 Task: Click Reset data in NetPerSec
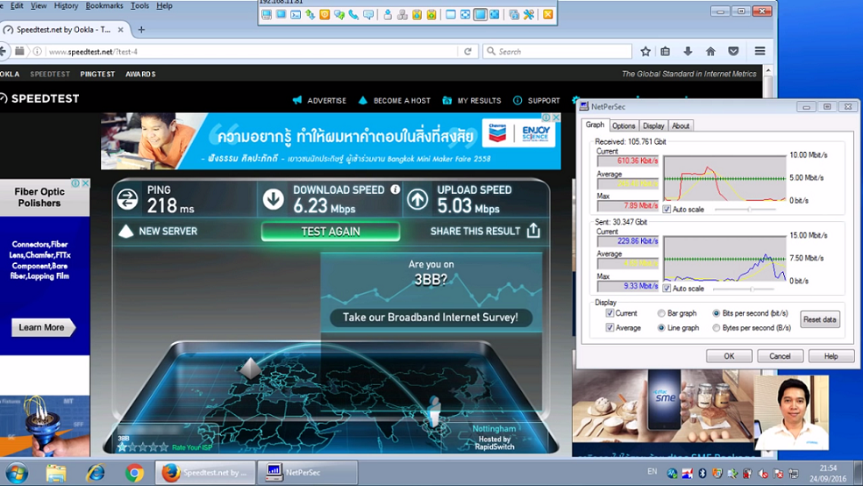(819, 319)
